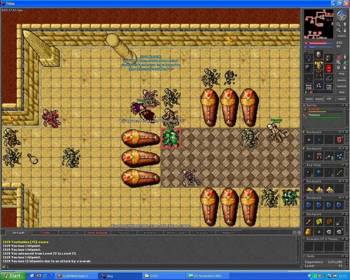Click the amulet necklace slot
Viewport: 350px width, 280px height.
(309, 58)
